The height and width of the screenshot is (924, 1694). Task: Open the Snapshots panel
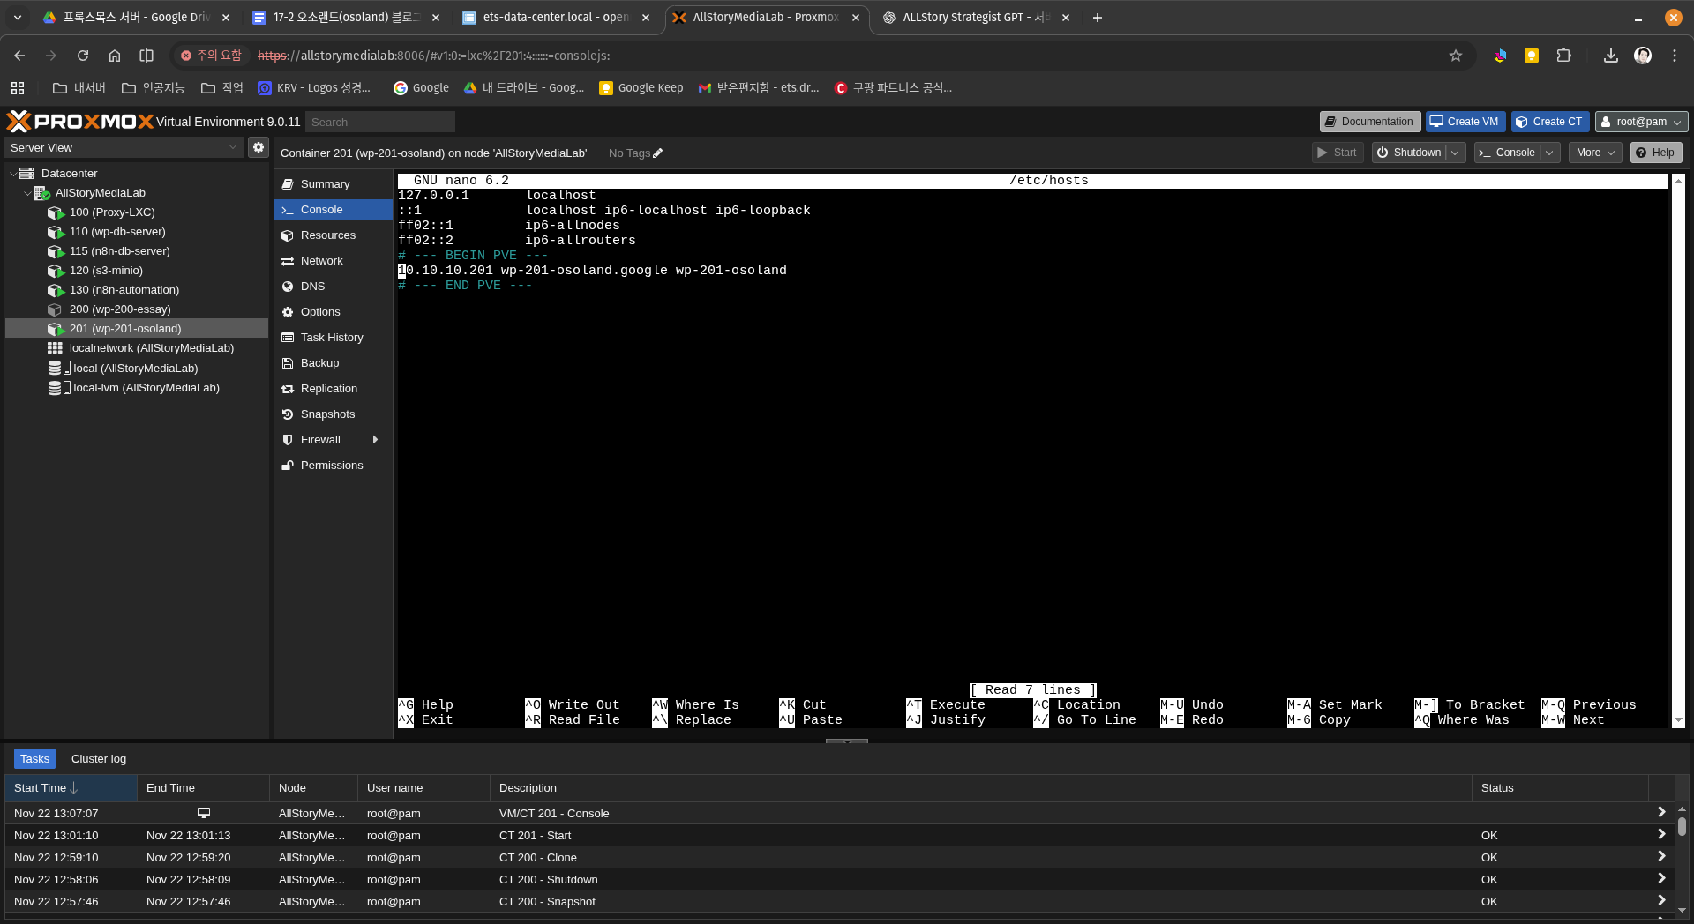click(x=327, y=414)
